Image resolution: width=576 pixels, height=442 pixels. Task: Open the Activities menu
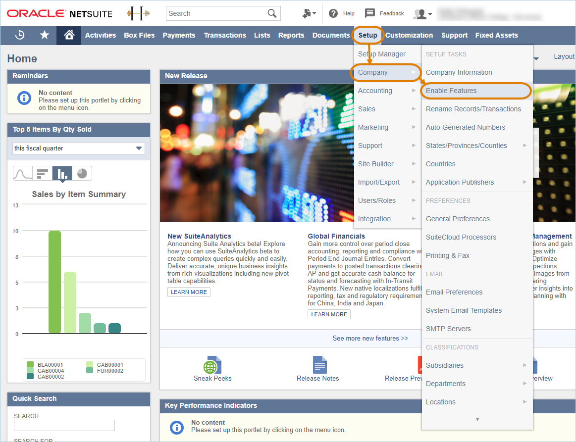tap(100, 35)
